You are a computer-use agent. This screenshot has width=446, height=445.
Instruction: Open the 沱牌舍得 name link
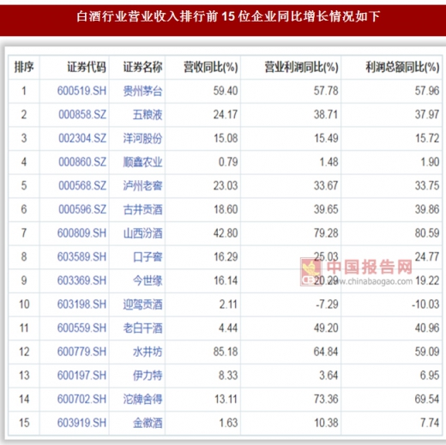click(142, 400)
